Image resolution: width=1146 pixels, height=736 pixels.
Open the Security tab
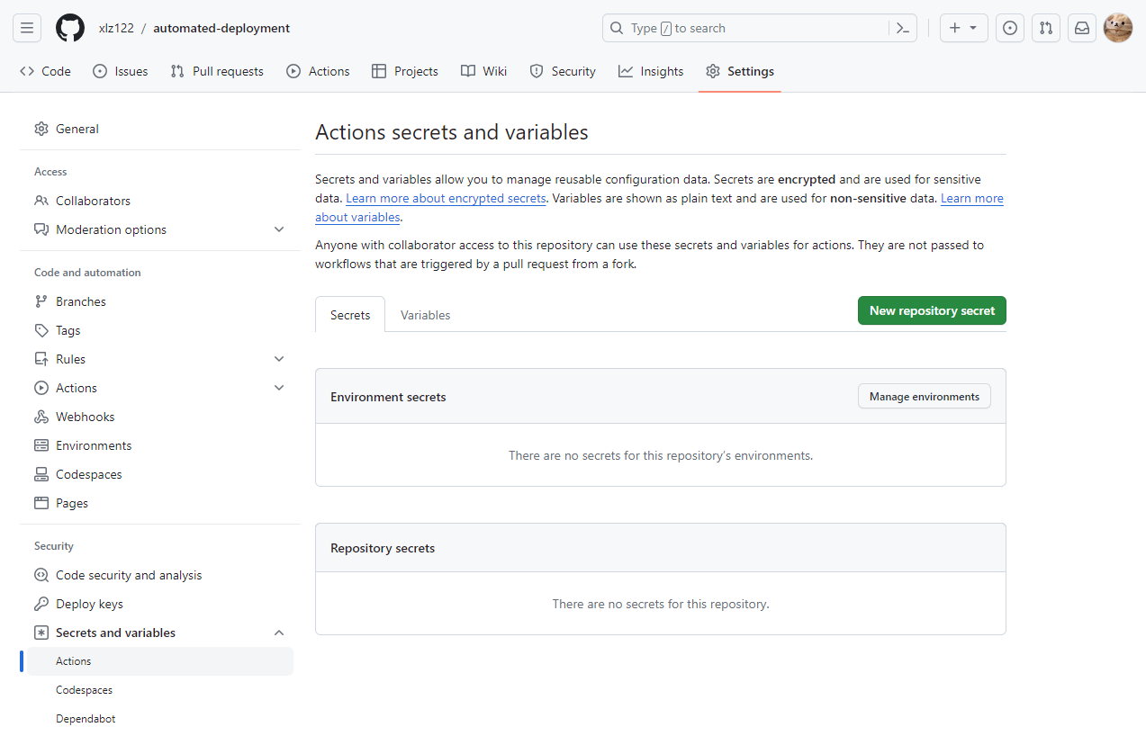[x=563, y=71]
